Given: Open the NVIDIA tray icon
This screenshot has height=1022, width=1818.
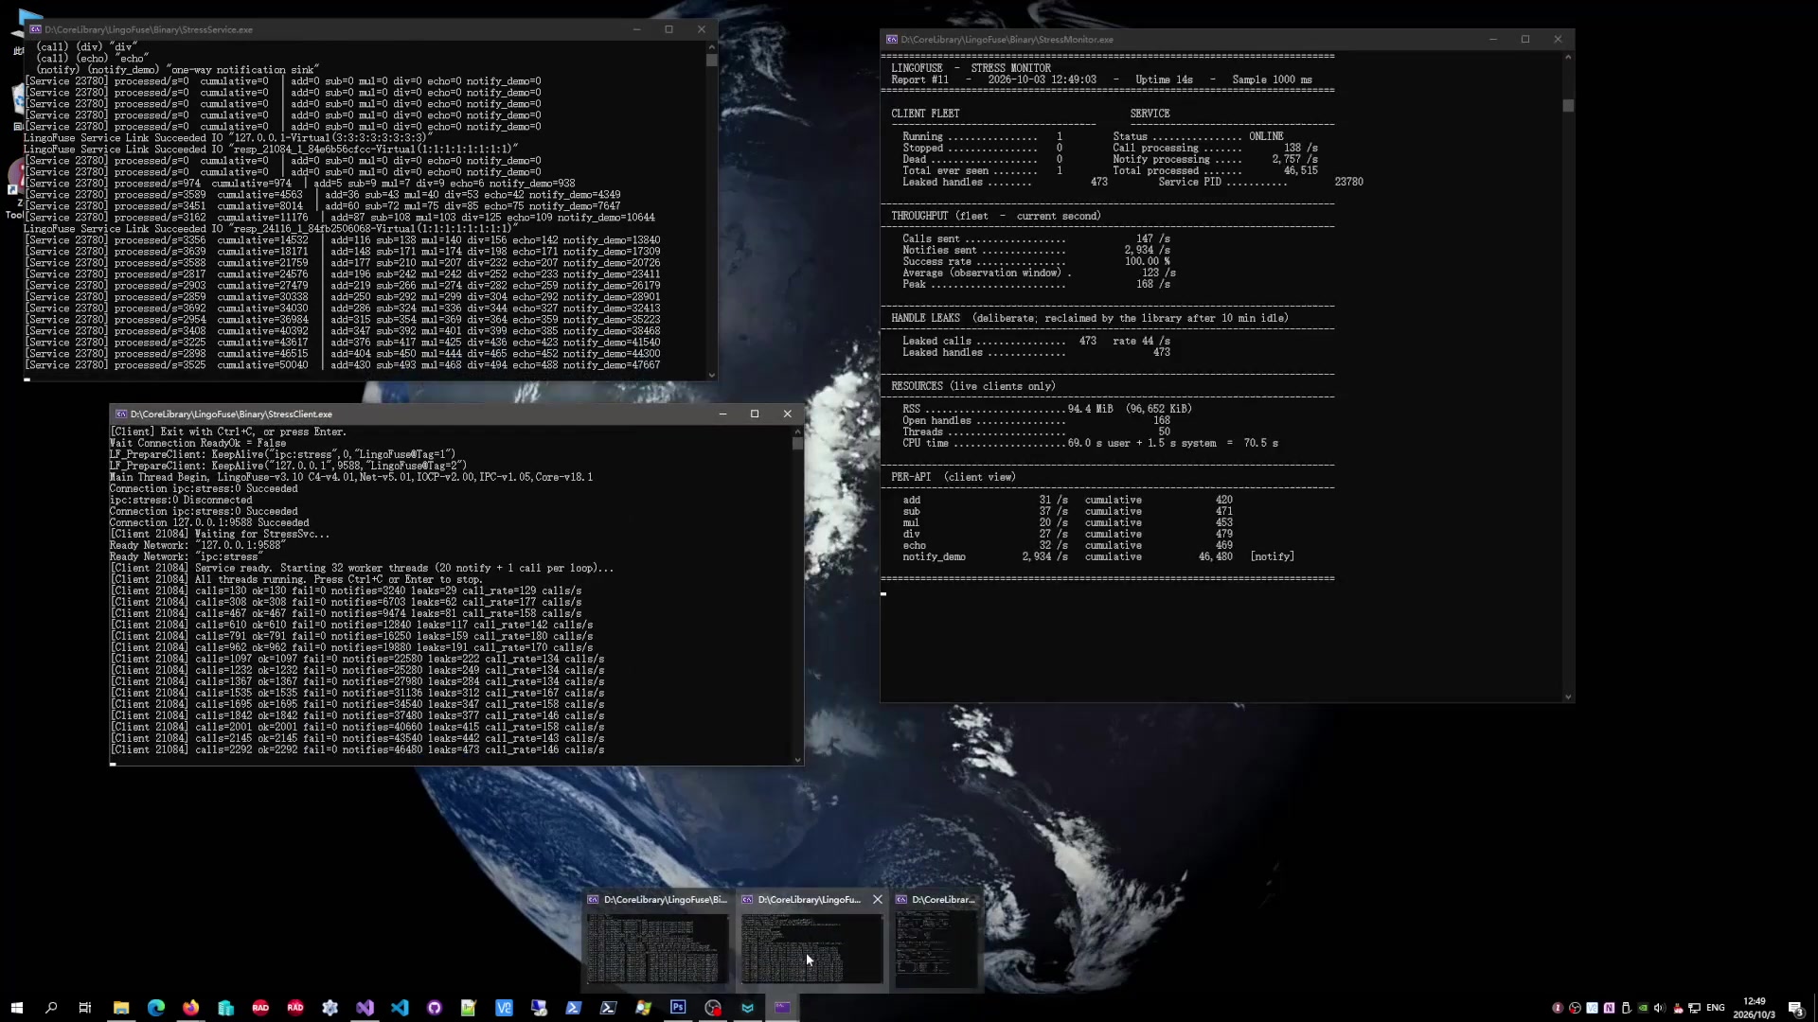Looking at the screenshot, I should [x=1643, y=1008].
